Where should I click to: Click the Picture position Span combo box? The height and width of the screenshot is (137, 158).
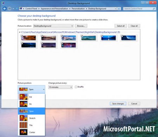(31, 89)
